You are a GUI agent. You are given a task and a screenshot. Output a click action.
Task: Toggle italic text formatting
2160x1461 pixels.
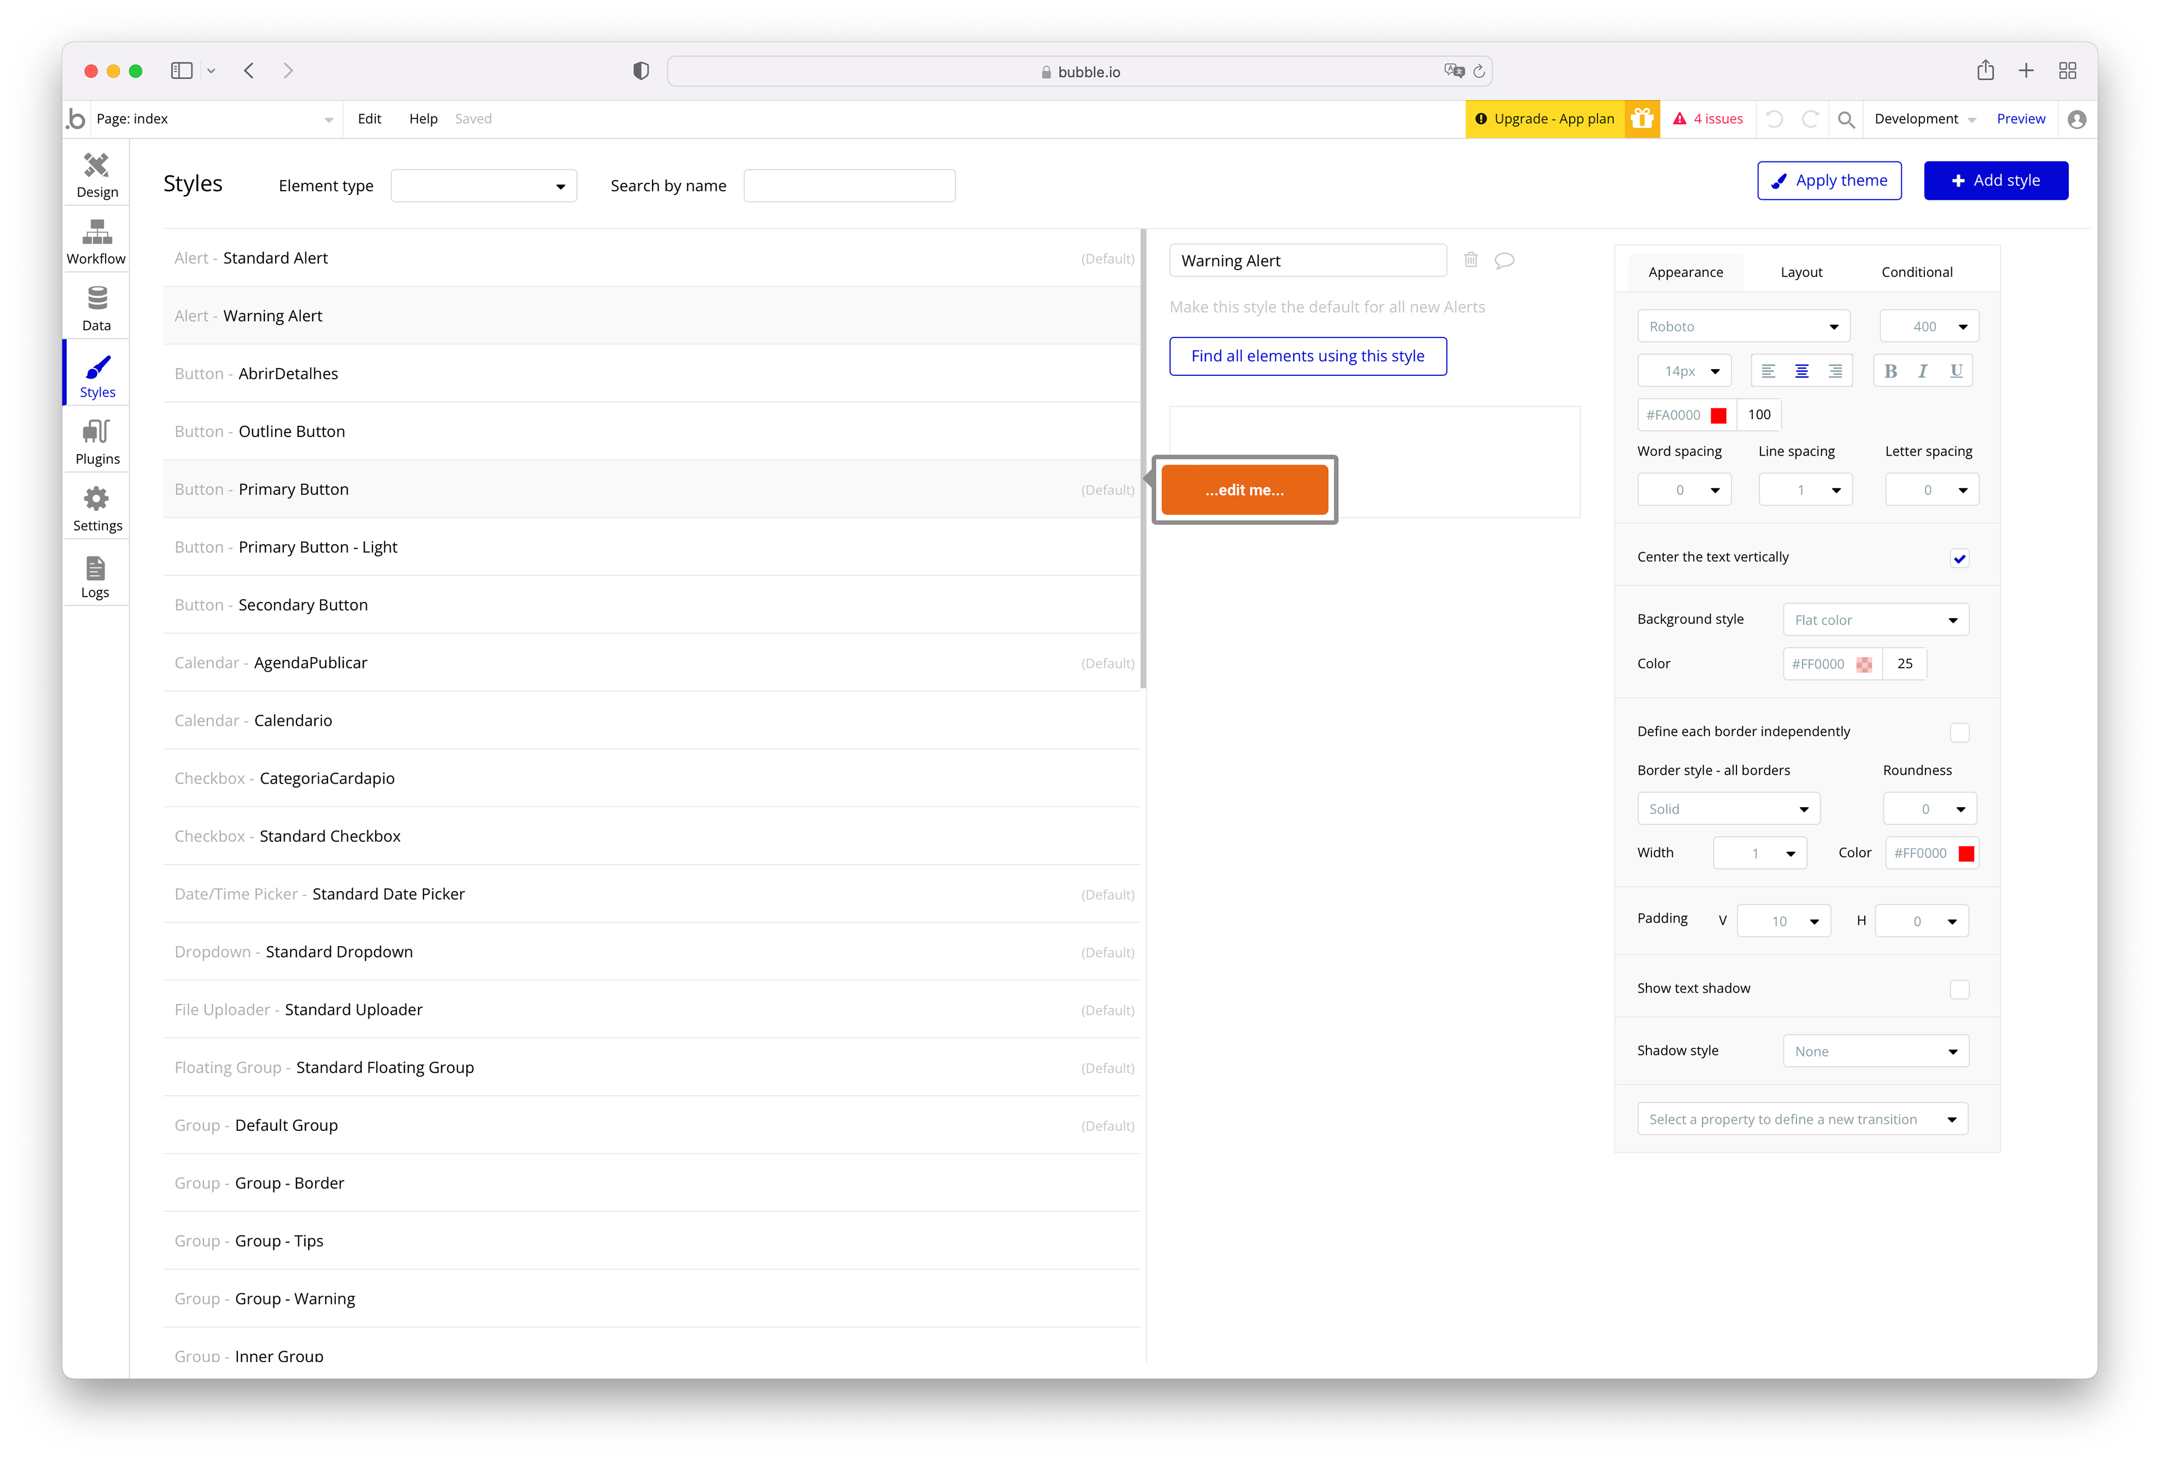click(x=1923, y=371)
